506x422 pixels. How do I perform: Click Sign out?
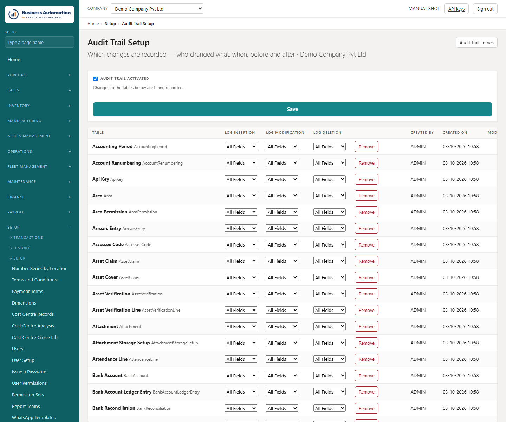point(485,9)
